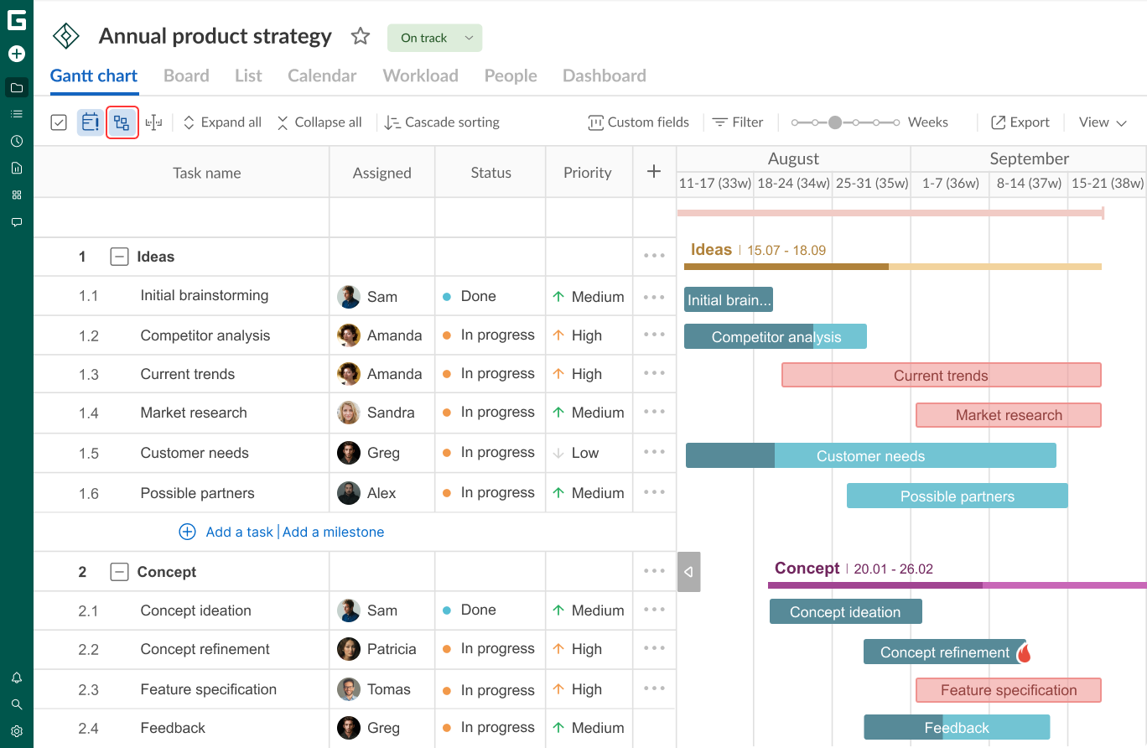Toggle the task completion checkbox icon in toolbar

(59, 122)
